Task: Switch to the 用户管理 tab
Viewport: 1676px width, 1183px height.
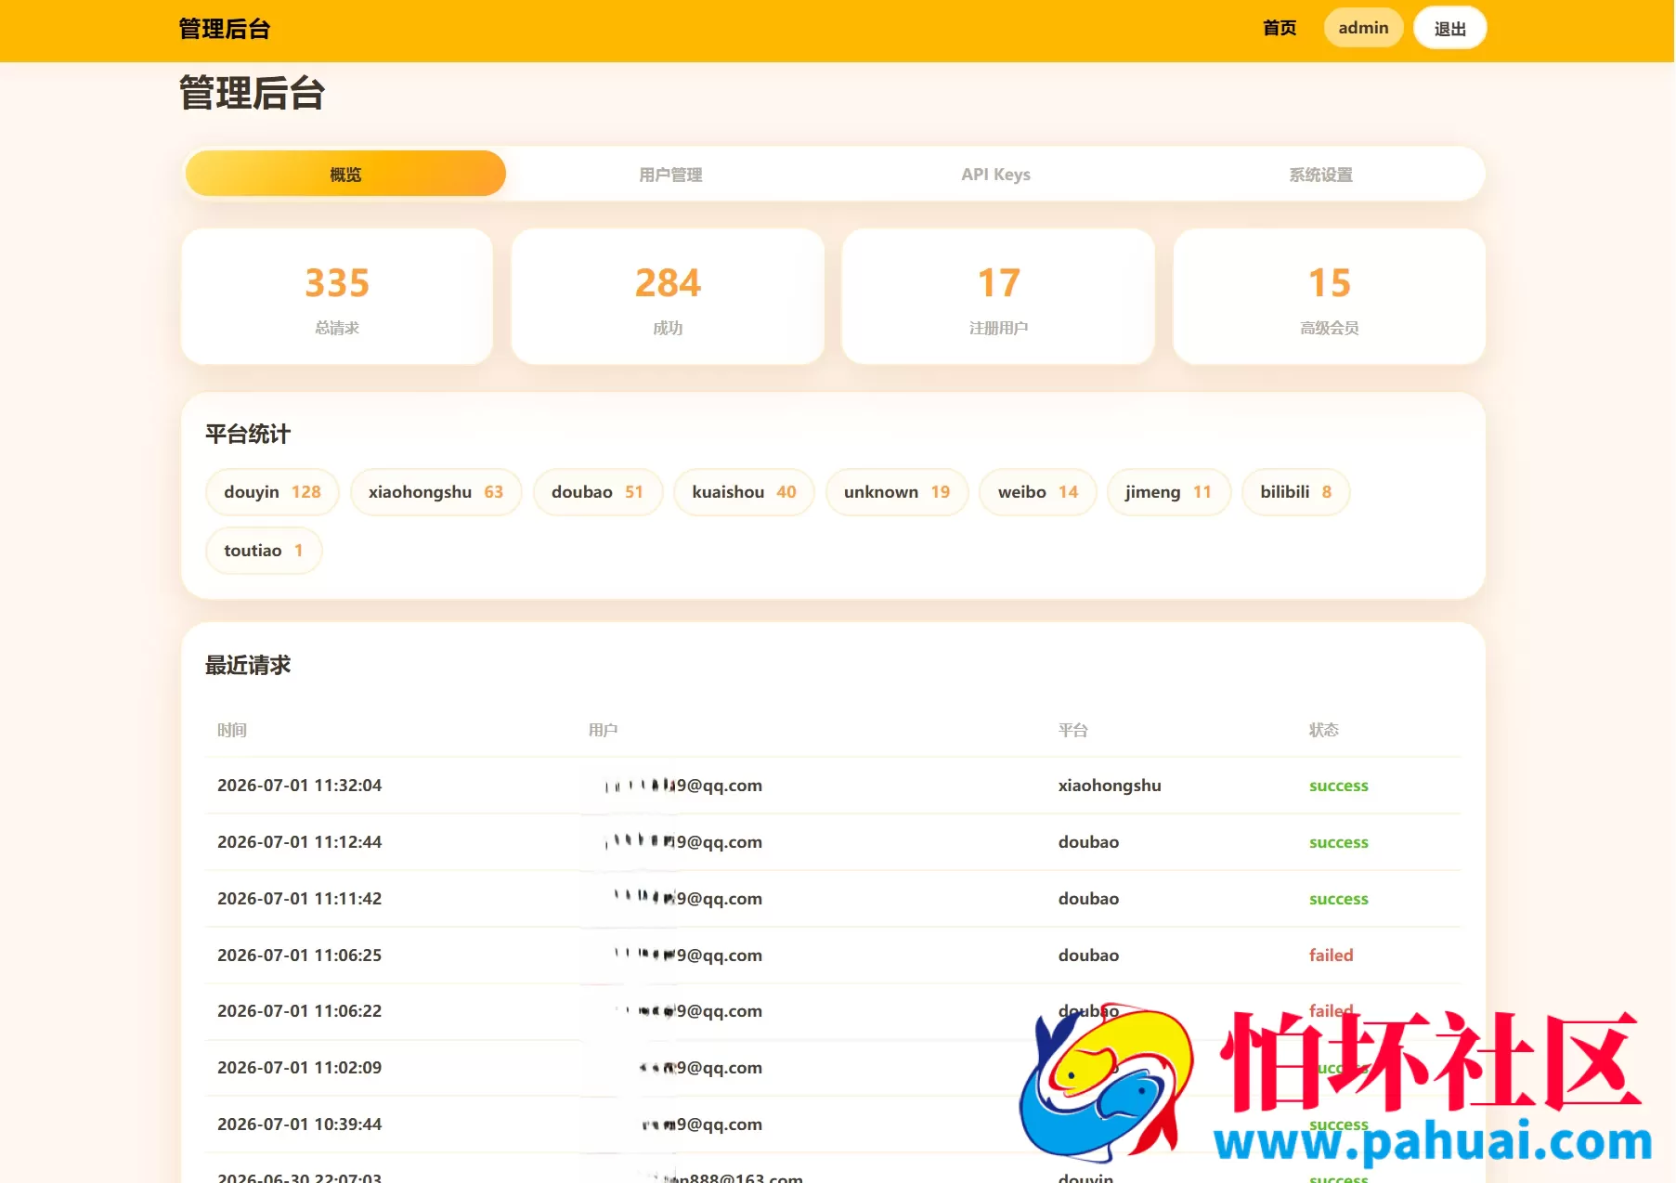Action: coord(670,174)
